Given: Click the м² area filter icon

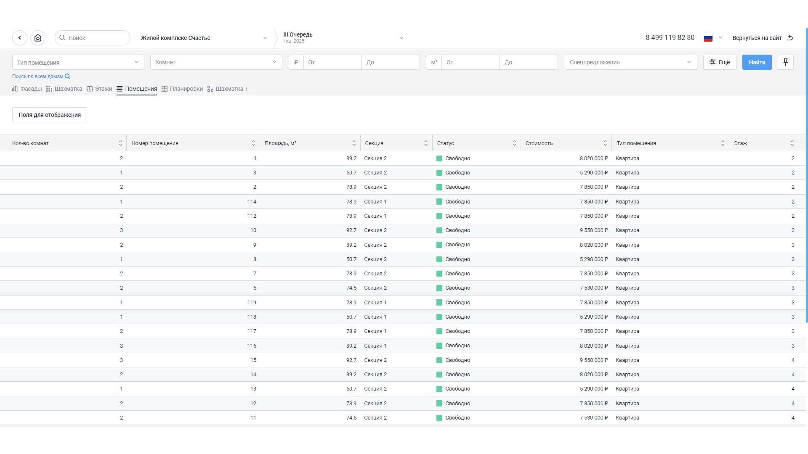Looking at the screenshot, I should [434, 62].
